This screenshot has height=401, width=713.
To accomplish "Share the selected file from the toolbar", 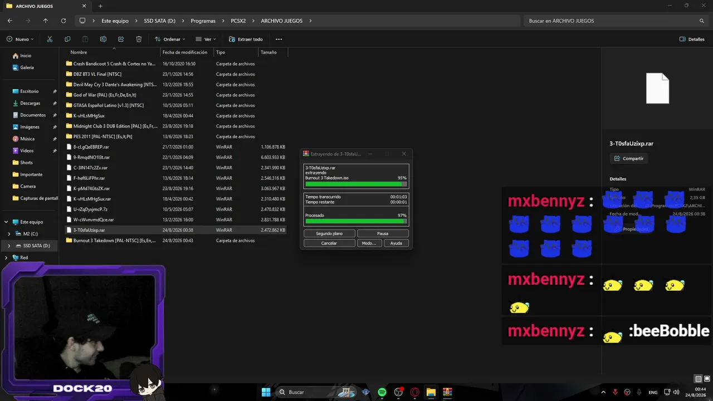I will click(x=121, y=39).
